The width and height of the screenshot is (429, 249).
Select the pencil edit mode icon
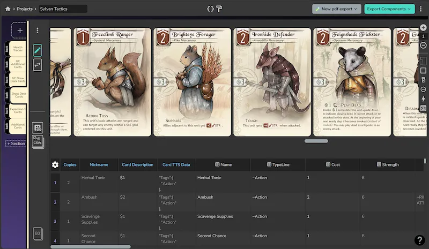pos(38,50)
